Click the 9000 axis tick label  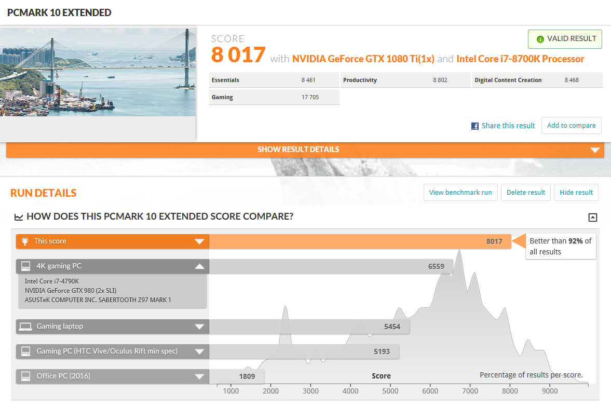pyautogui.click(x=550, y=391)
